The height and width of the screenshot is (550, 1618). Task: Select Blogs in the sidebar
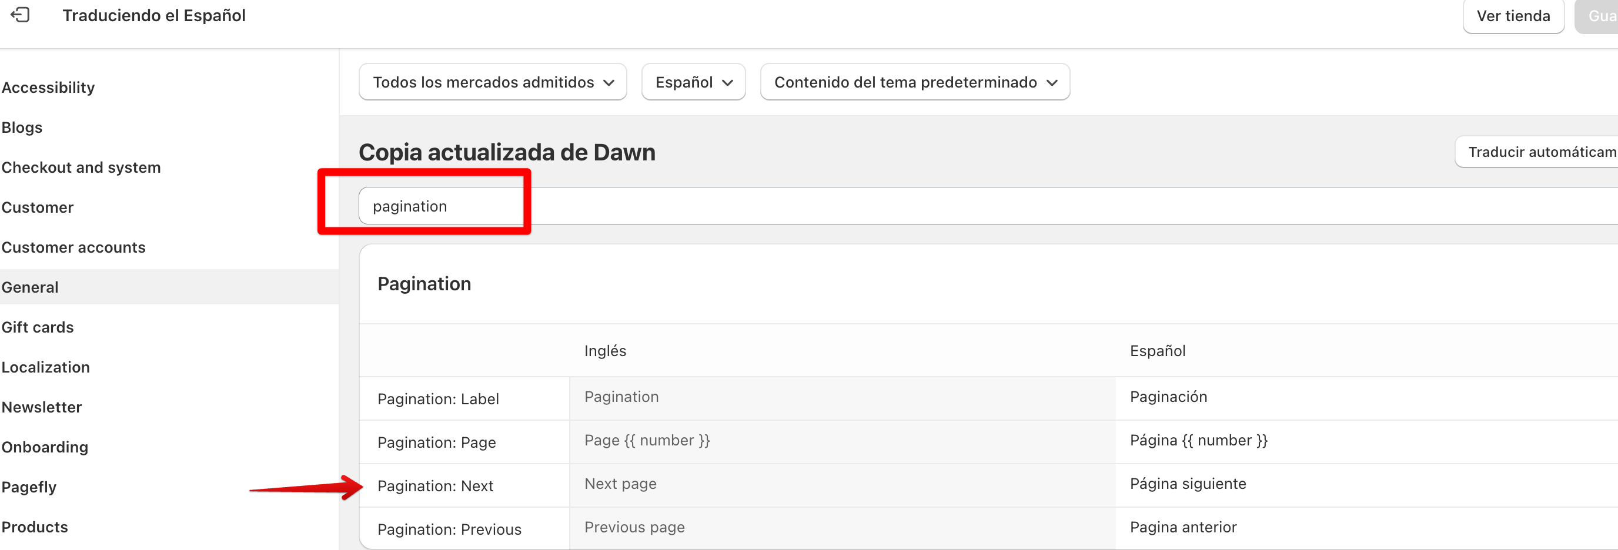[22, 128]
